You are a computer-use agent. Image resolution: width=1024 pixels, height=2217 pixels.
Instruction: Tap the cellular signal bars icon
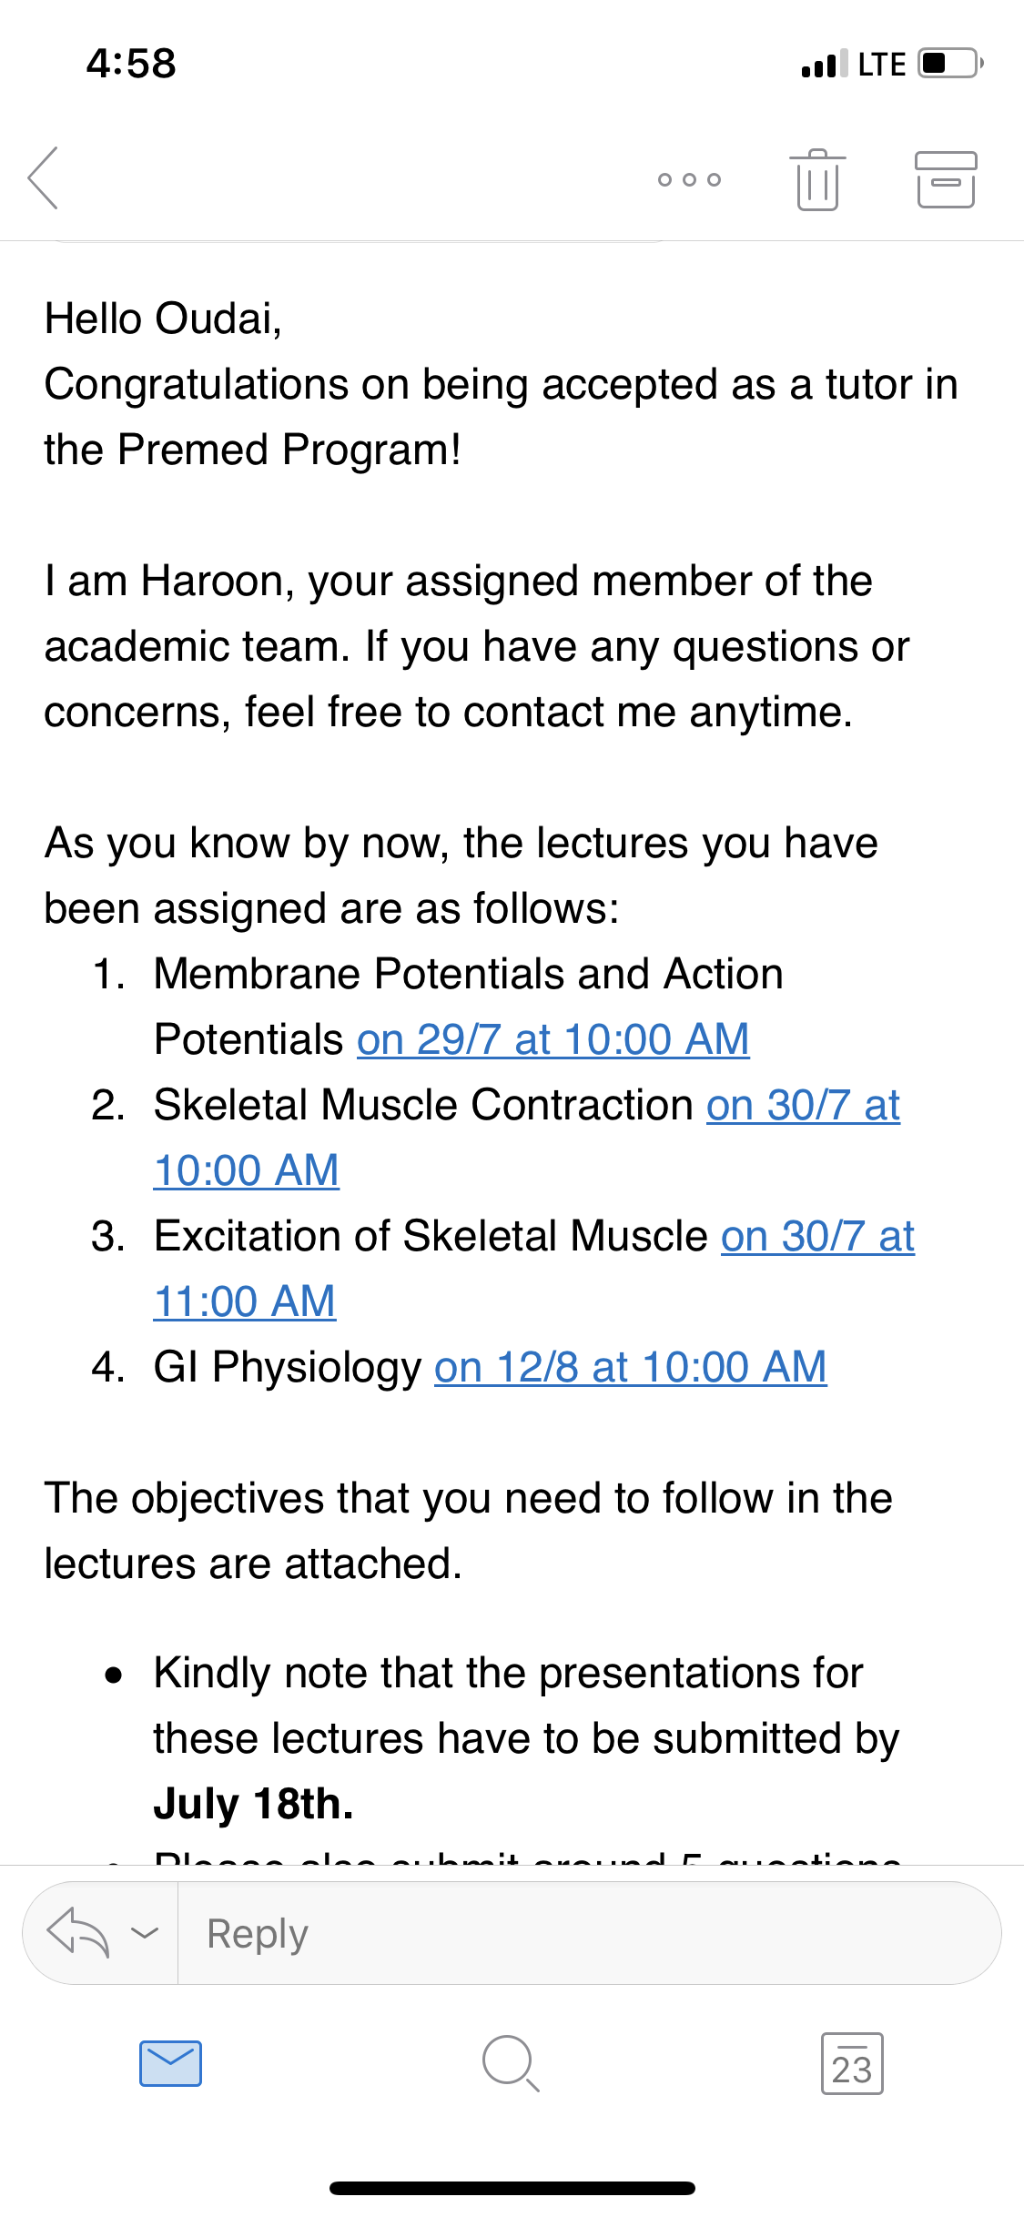point(824,64)
